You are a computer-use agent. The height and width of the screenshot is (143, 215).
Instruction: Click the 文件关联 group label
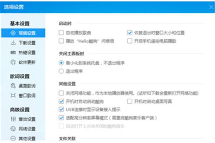click(x=67, y=139)
